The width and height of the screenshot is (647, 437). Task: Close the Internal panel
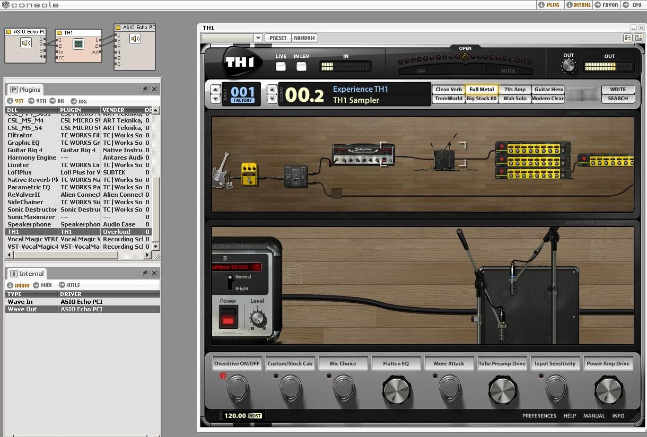coord(154,273)
